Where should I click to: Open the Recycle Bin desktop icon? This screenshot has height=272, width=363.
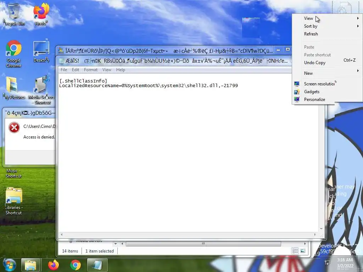click(14, 14)
